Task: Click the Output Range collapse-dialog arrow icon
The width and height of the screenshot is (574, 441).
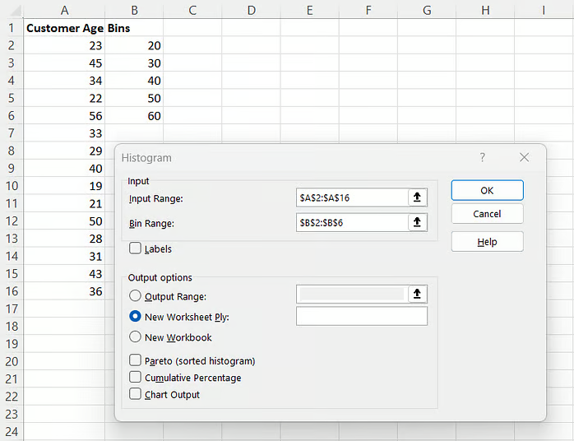Action: (418, 294)
